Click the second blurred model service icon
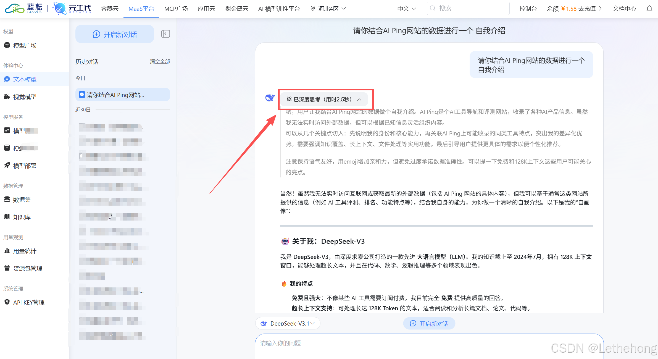658x359 pixels. (x=7, y=148)
